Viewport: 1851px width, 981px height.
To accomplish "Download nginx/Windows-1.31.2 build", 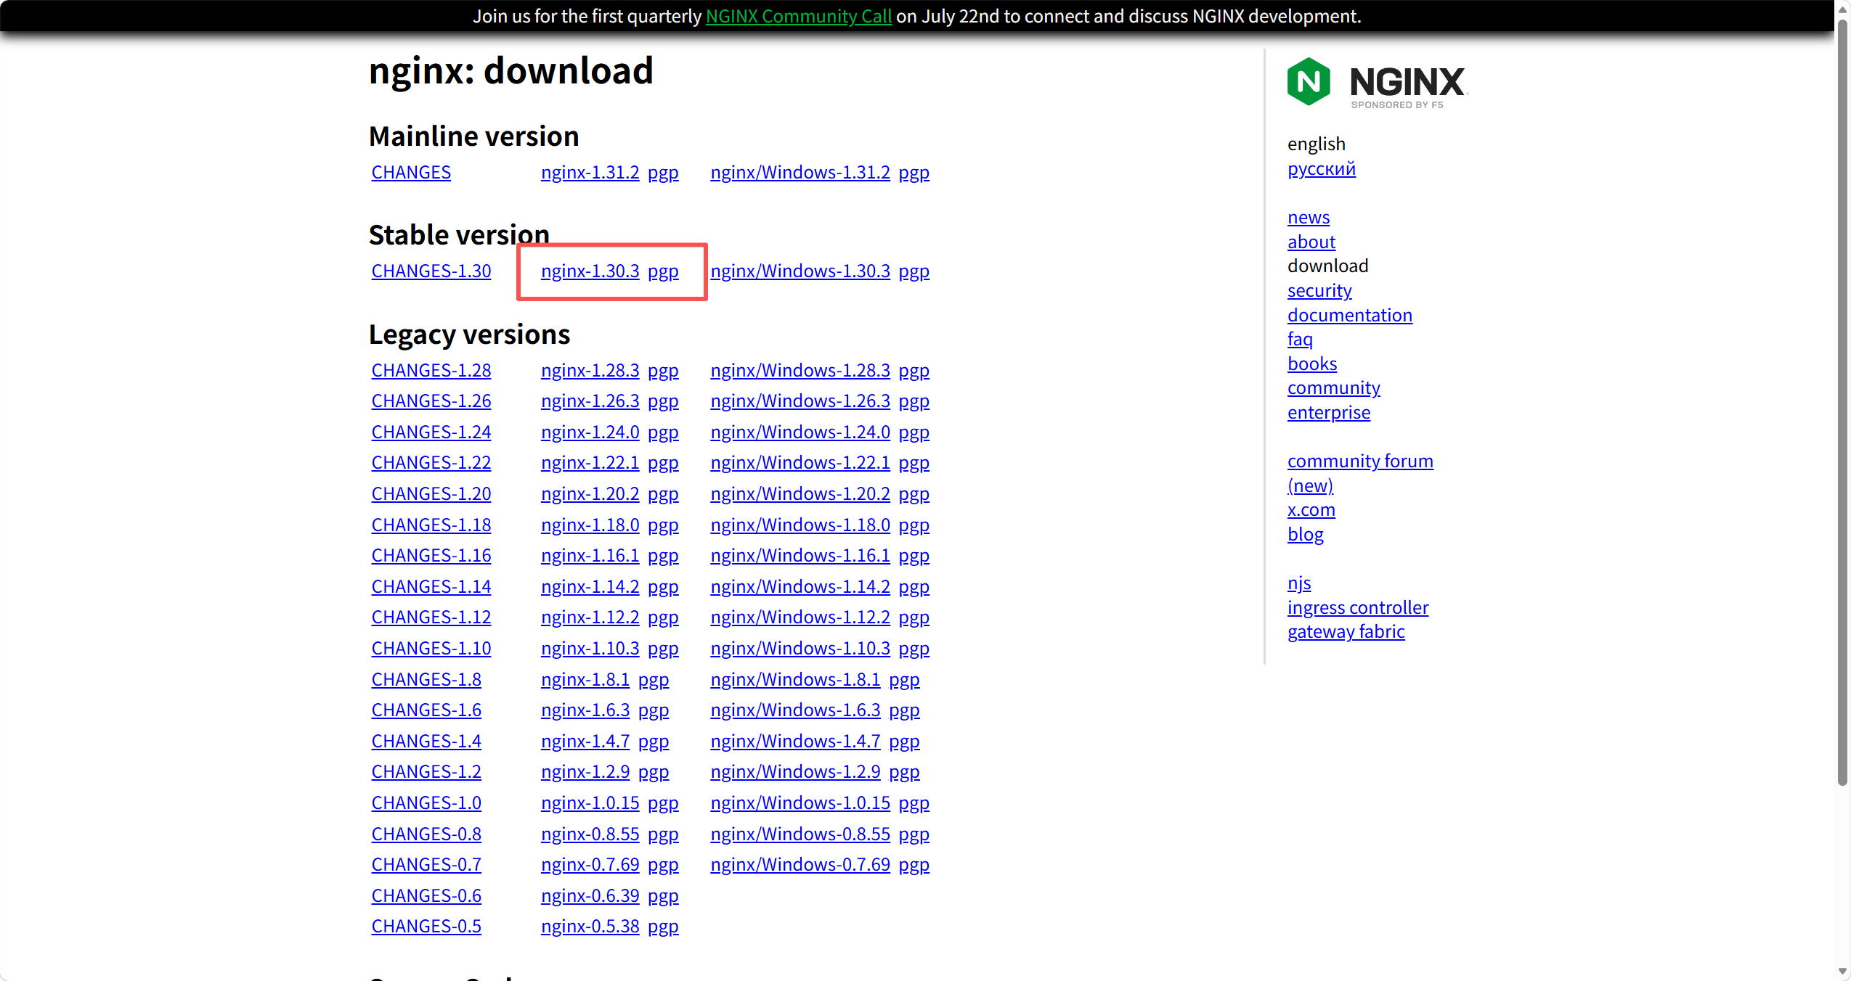I will coord(800,172).
